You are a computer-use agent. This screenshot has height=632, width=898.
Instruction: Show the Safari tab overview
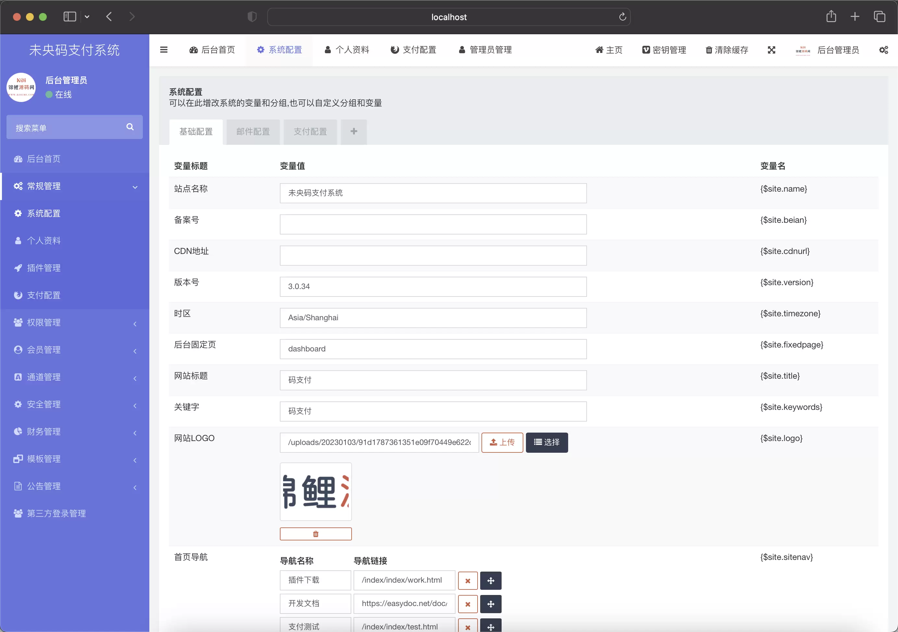(879, 17)
